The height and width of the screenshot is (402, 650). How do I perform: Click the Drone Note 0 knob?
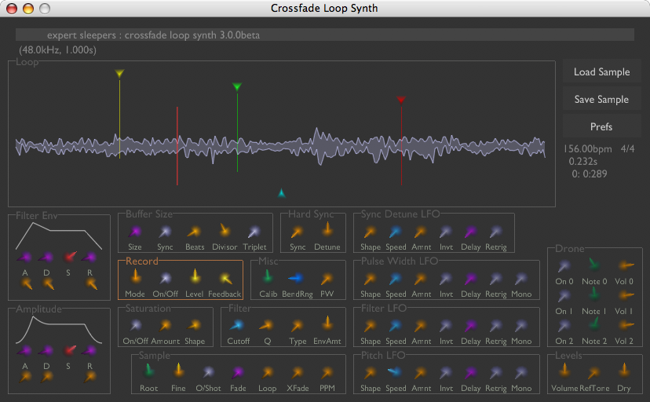pos(594,265)
